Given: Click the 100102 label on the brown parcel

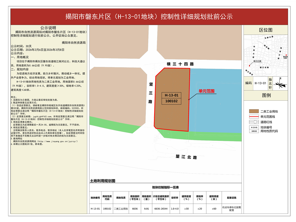Looking at the screenshot, I should tap(171, 101).
